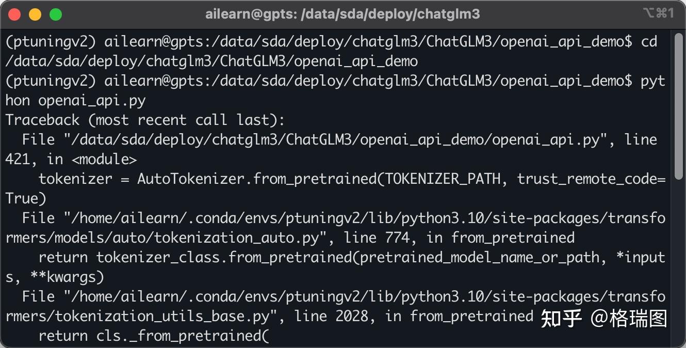Click the "421, in <module>" text
Screen dimensions: 686x348
tap(71, 160)
